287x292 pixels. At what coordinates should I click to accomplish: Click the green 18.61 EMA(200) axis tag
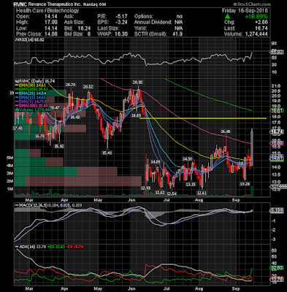[x=278, y=110]
